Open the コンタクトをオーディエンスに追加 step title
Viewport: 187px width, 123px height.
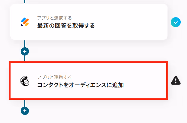(x=80, y=85)
